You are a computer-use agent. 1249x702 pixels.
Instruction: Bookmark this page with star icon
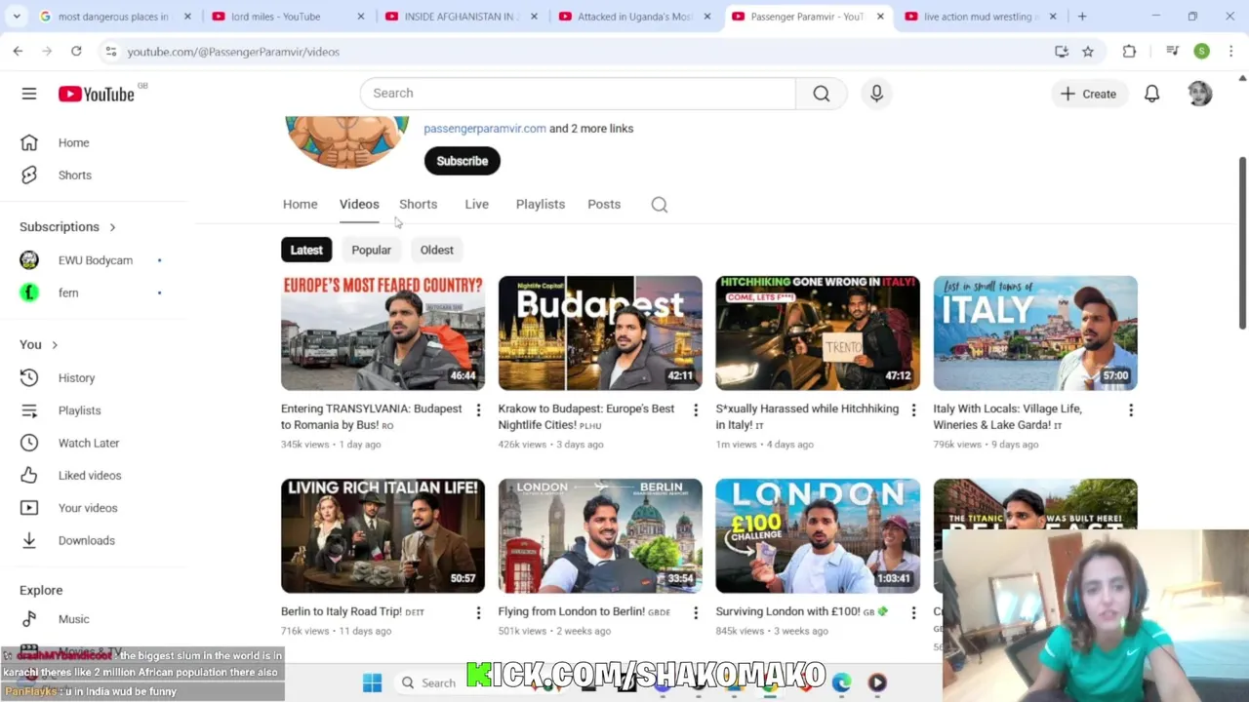(1088, 52)
